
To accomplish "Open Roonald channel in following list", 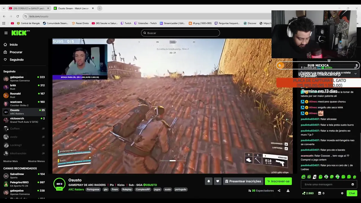I will 24,95.
